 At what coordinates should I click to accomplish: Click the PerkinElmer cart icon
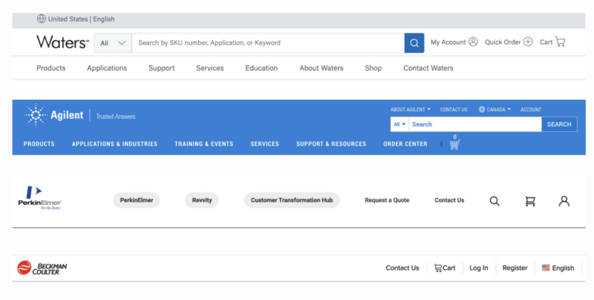[x=531, y=201]
